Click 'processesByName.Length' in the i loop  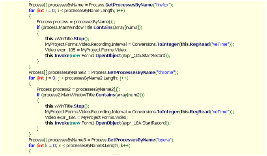89,11
